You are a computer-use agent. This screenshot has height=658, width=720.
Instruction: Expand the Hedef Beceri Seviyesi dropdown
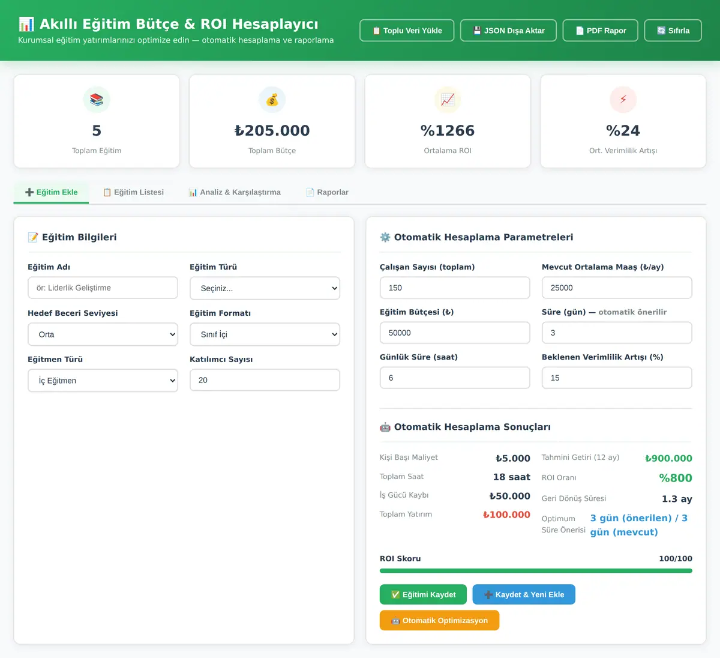point(103,334)
